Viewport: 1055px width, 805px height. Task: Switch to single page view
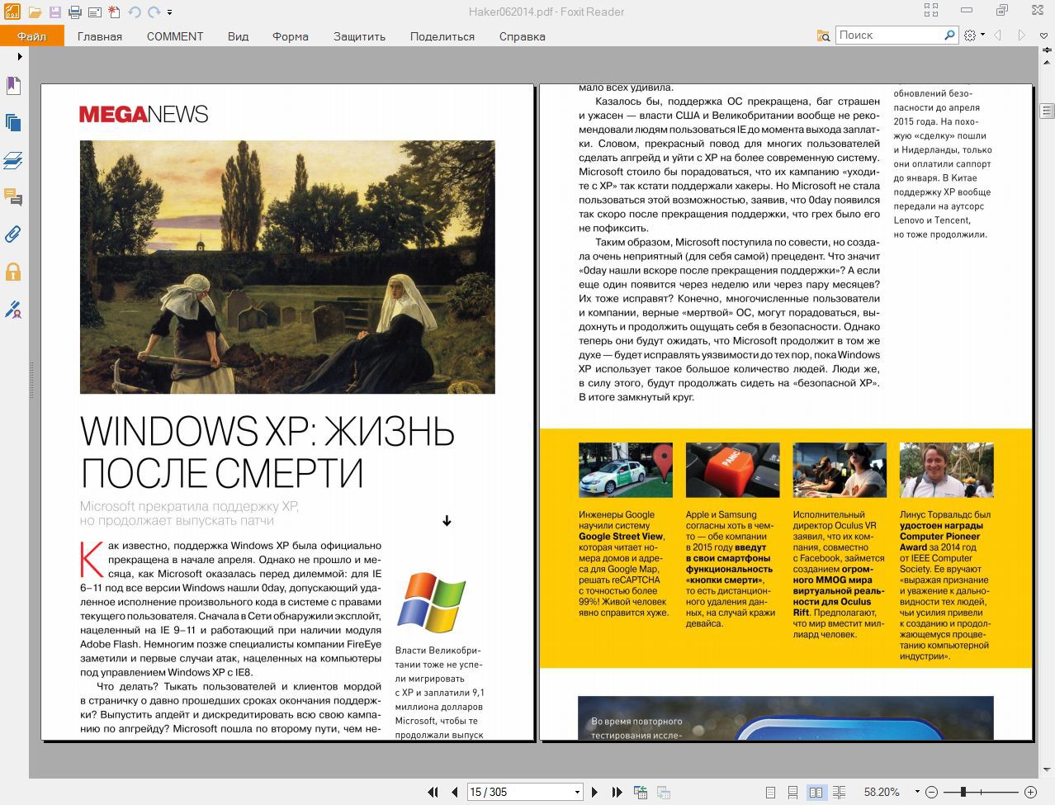[x=770, y=793]
